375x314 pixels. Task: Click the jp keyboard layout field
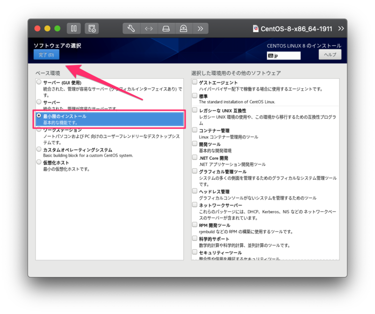[284, 56]
